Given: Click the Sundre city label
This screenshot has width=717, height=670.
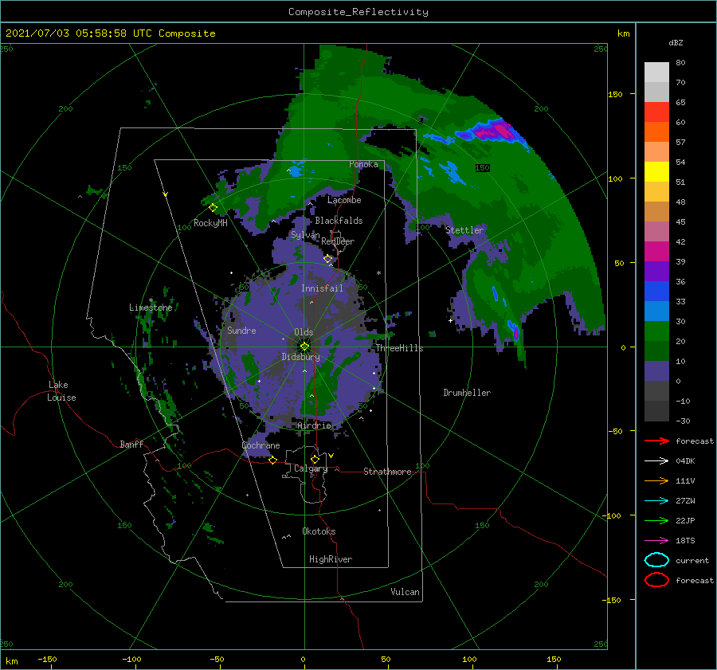Looking at the screenshot, I should (x=241, y=331).
